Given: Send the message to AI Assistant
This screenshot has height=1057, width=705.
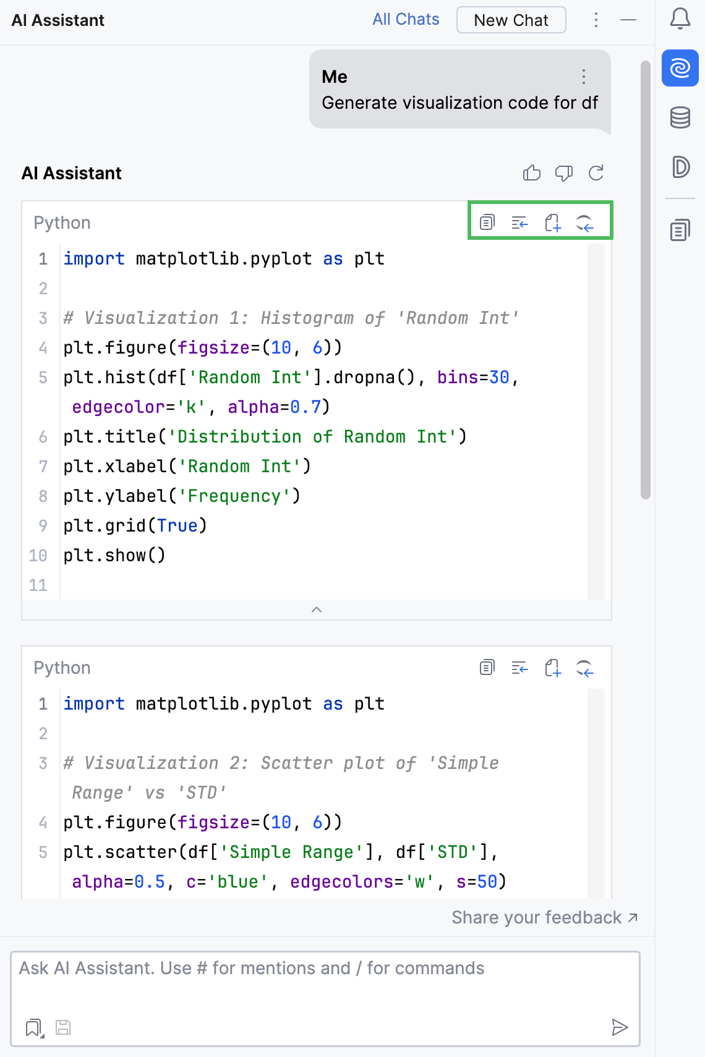Looking at the screenshot, I should (x=620, y=1027).
